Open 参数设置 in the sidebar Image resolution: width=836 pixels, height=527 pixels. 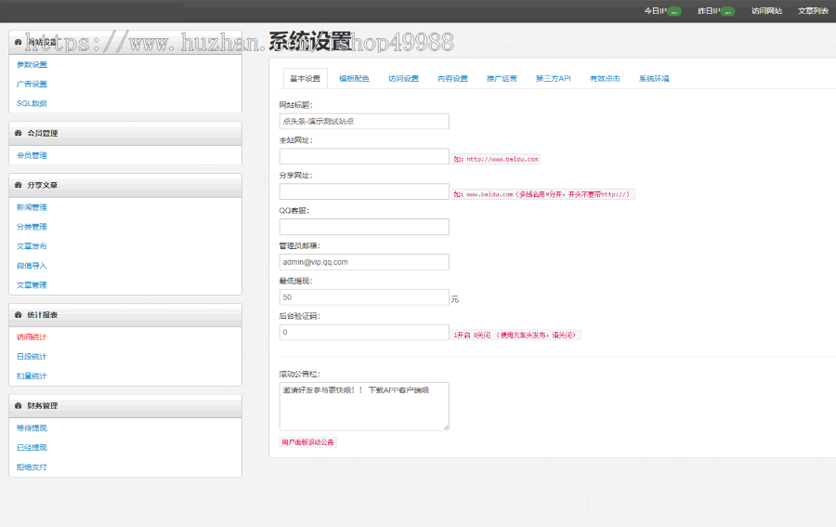pyautogui.click(x=32, y=64)
